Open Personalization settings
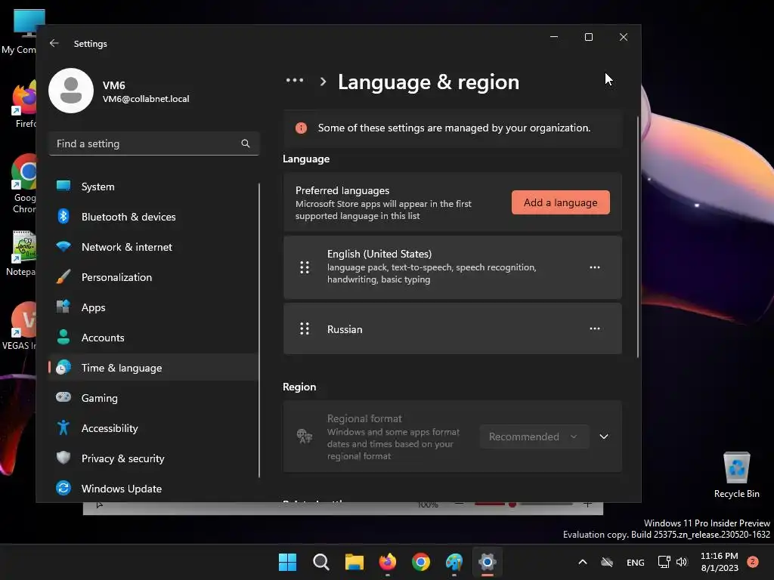The height and width of the screenshot is (580, 774). click(x=153, y=277)
